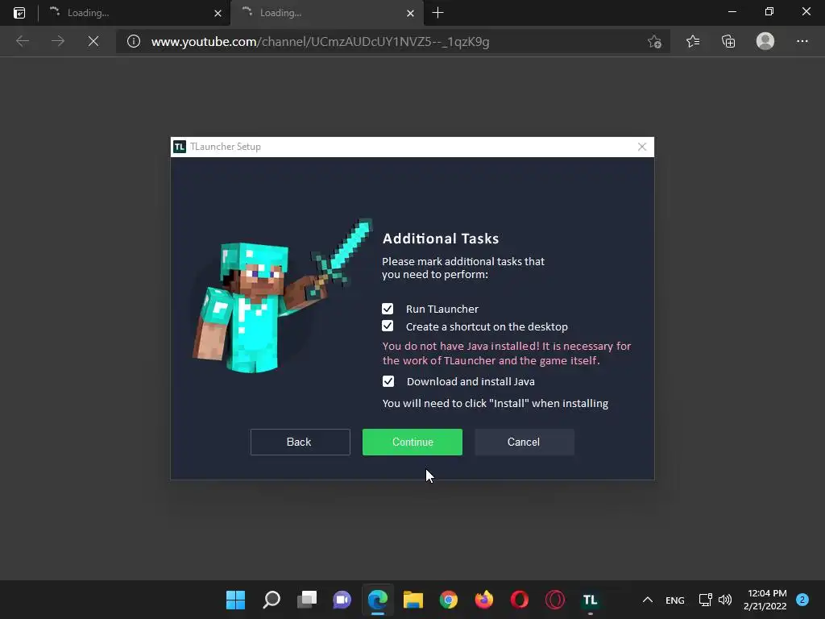This screenshot has height=619, width=825.
Task: Check the Run TLauncher checkbox
Action: coord(388,309)
